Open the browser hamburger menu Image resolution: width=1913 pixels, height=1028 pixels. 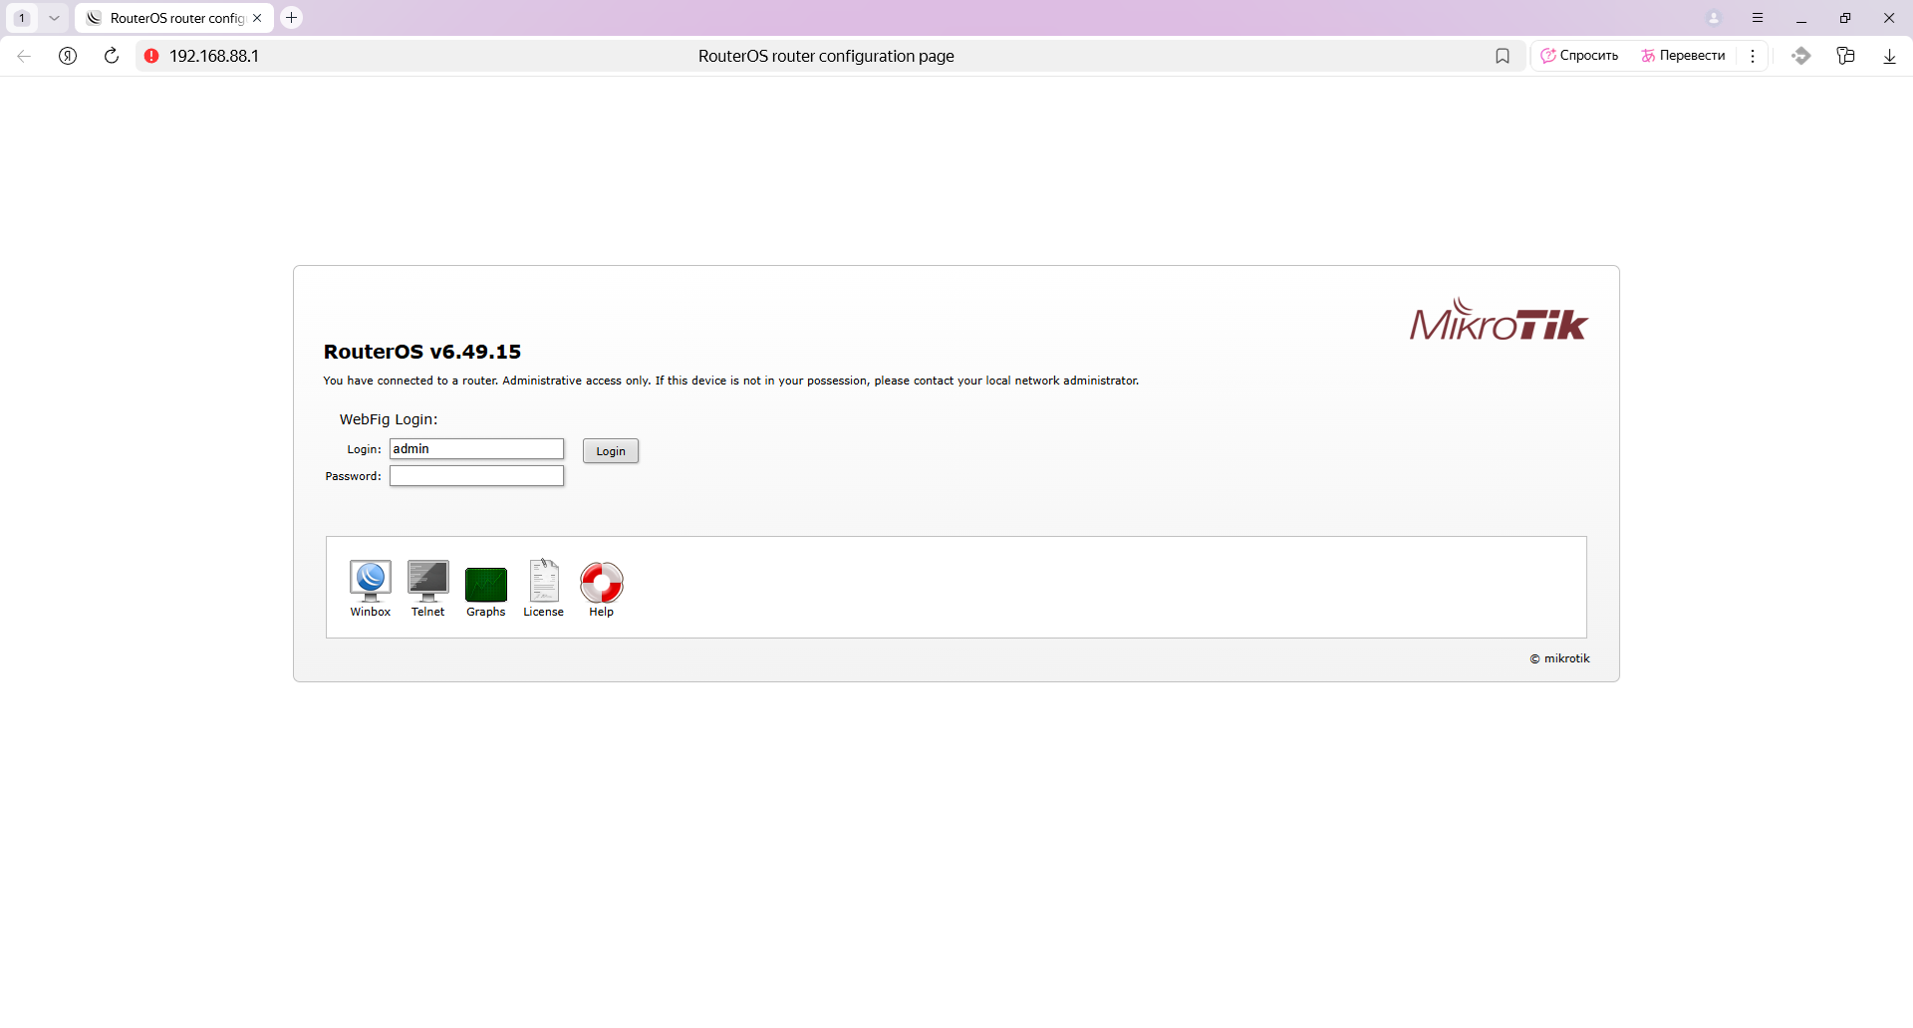(x=1758, y=18)
